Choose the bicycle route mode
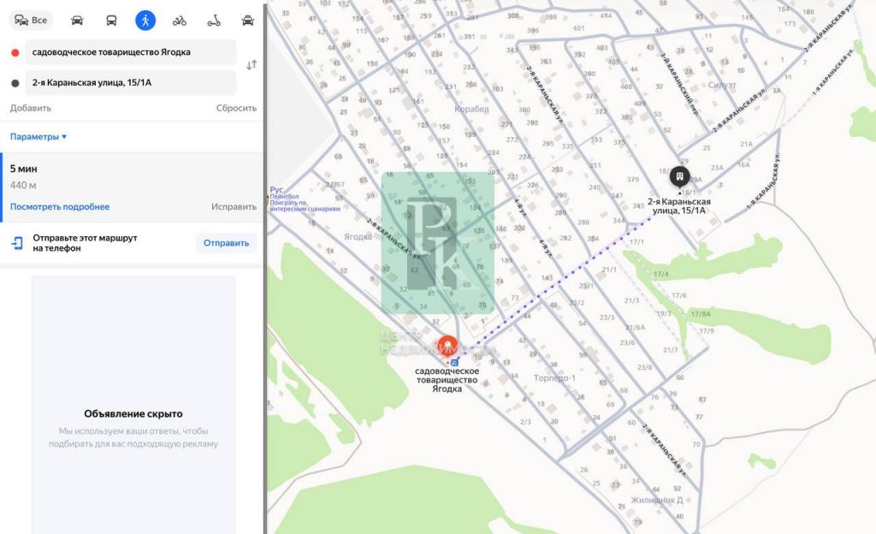The width and height of the screenshot is (876, 534). pyautogui.click(x=180, y=21)
